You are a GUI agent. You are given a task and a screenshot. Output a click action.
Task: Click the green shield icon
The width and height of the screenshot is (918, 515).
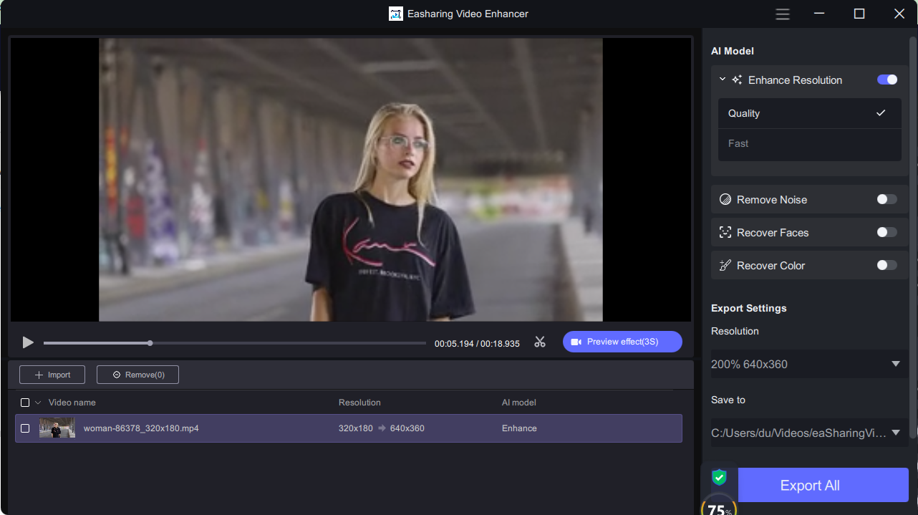point(719,478)
